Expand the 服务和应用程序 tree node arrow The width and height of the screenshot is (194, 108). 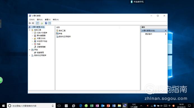30,56
